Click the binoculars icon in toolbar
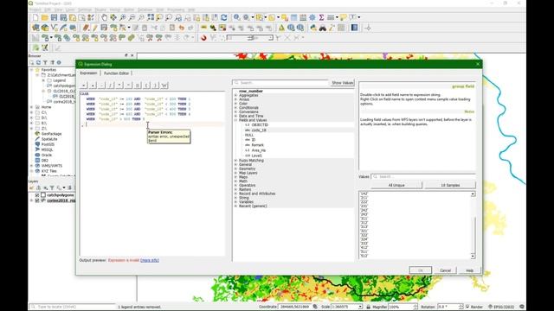554x311 pixels. 323,28
